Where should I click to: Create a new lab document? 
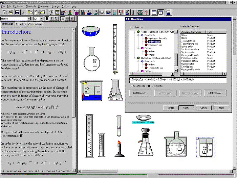pyautogui.click(x=5, y=12)
